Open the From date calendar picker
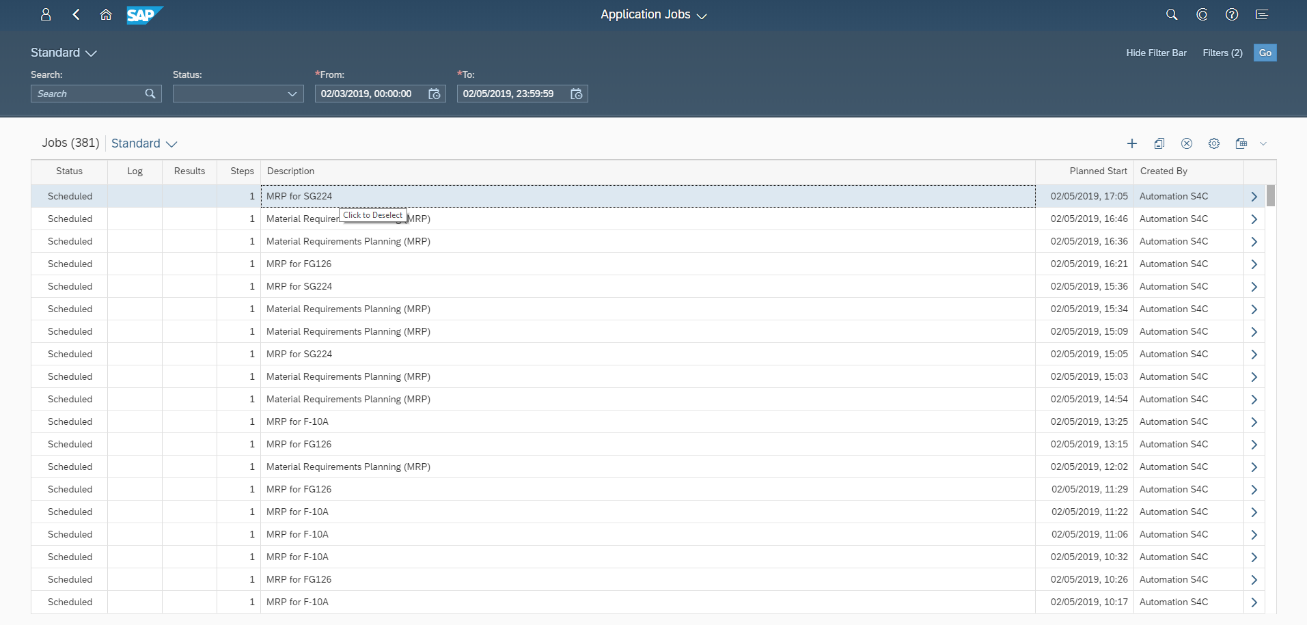 (x=435, y=94)
